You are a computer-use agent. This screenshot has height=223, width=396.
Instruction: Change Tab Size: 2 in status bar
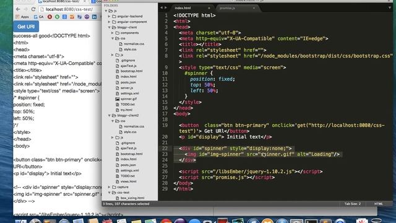[x=353, y=204]
